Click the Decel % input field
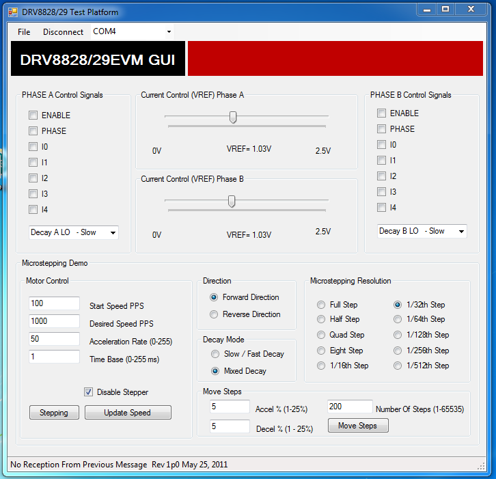 pyautogui.click(x=230, y=426)
